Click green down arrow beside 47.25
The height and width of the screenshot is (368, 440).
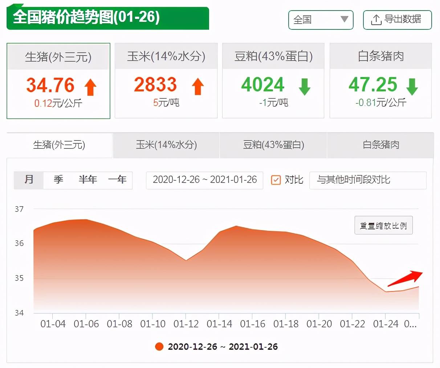412,87
